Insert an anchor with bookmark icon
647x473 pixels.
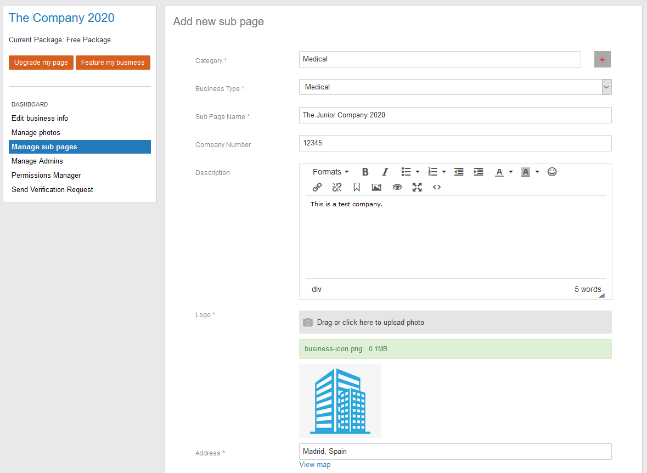click(x=357, y=187)
